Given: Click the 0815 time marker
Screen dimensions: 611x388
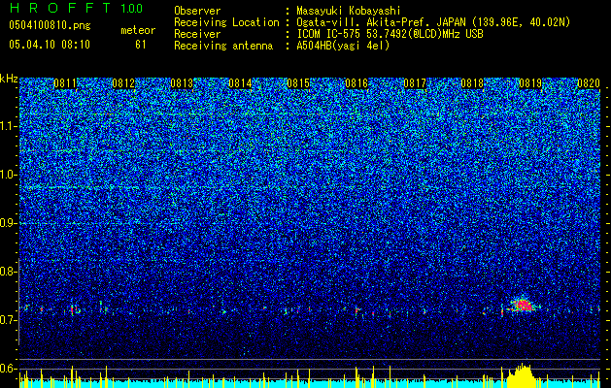Looking at the screenshot, I should (x=298, y=83).
